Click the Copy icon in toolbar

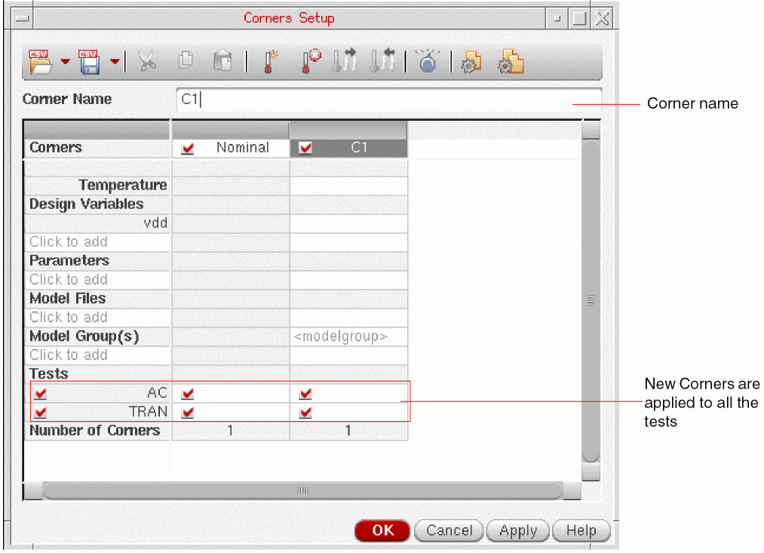[186, 60]
